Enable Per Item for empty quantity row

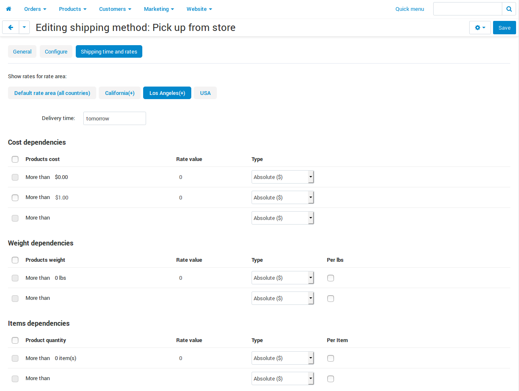coord(331,379)
